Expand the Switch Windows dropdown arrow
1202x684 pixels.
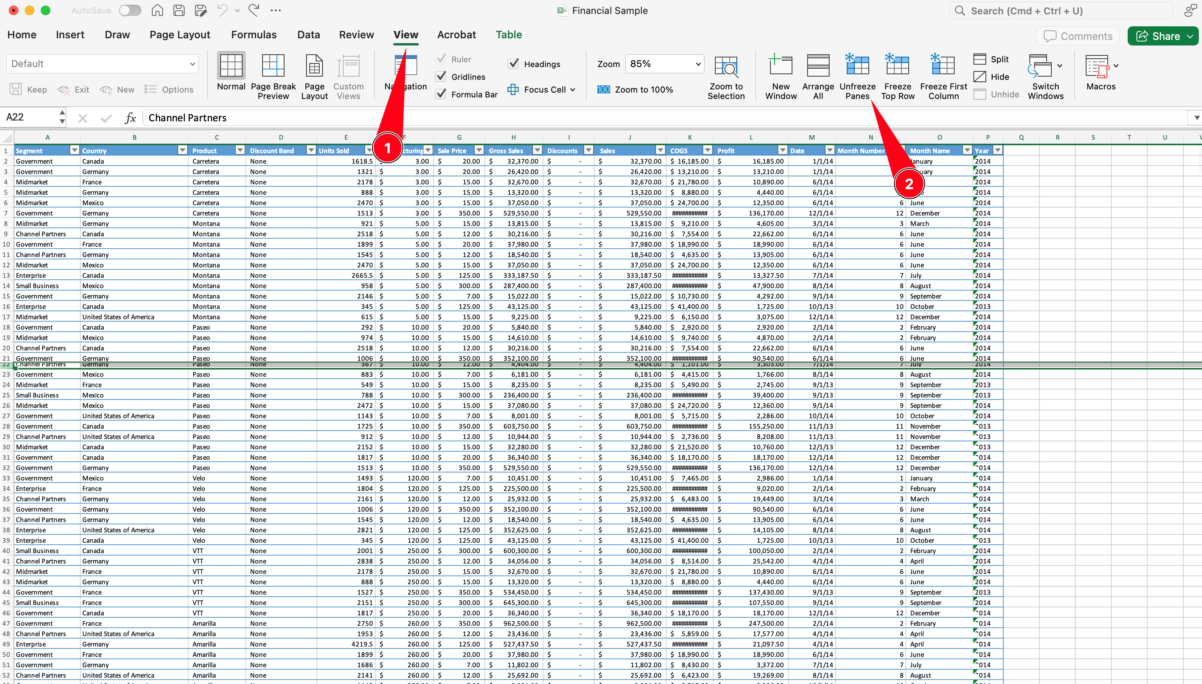(x=1059, y=66)
